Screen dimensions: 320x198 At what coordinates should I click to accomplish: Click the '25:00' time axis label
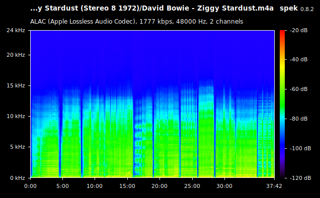tap(192, 186)
